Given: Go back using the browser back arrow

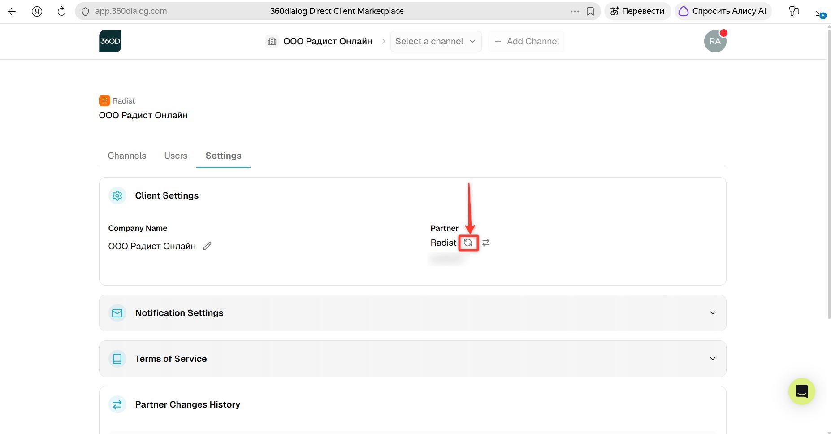Looking at the screenshot, I should pyautogui.click(x=12, y=11).
